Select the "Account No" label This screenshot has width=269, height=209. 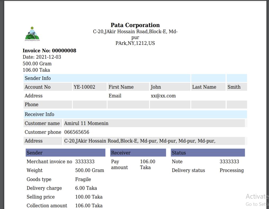point(38,87)
